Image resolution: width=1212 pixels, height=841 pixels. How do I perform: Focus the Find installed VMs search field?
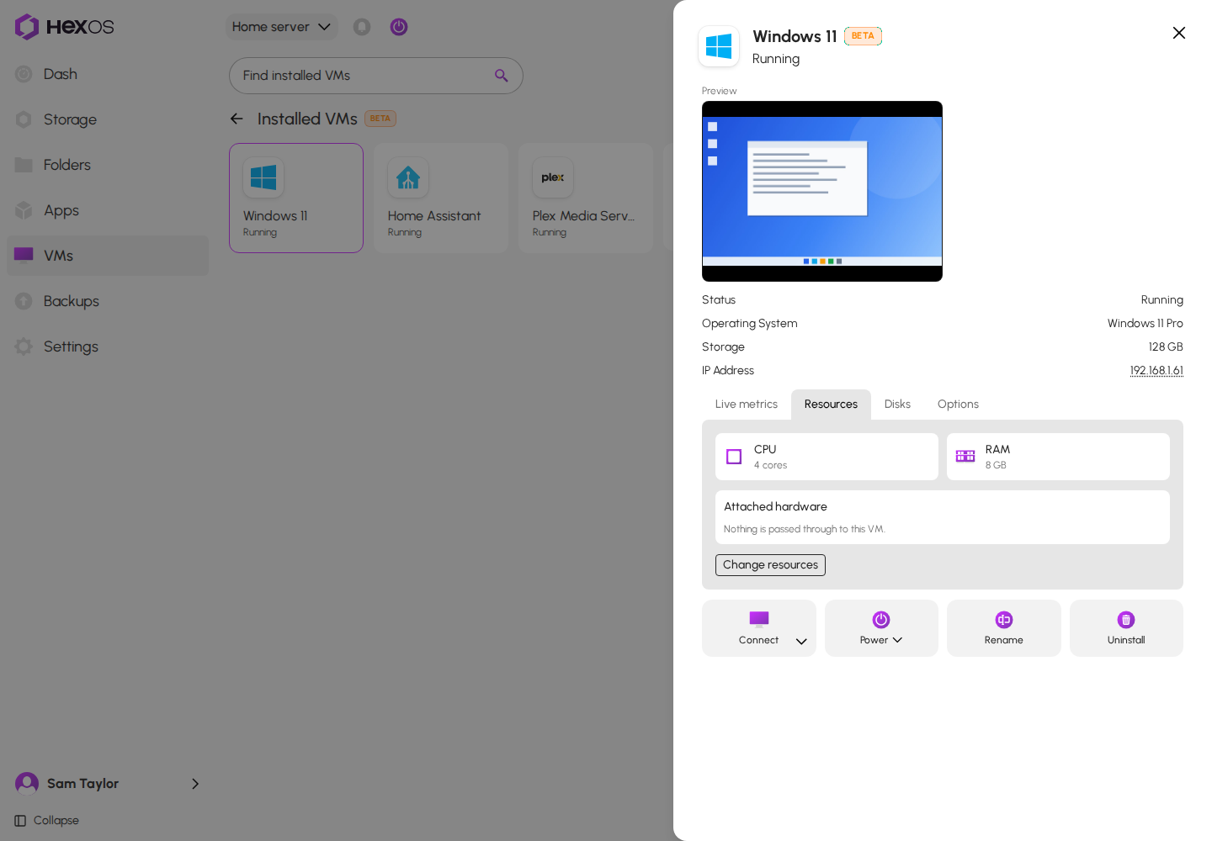pos(376,76)
